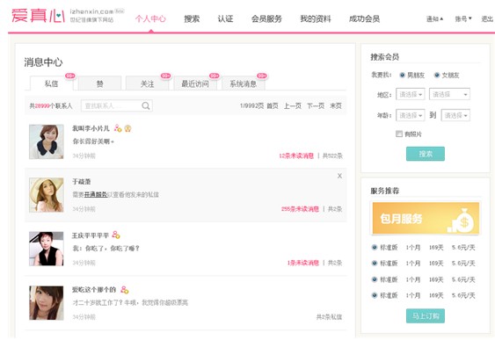This screenshot has height=340, width=495.
Task: Open 于薇蕾's avatar with sun hat
Action: 47,195
